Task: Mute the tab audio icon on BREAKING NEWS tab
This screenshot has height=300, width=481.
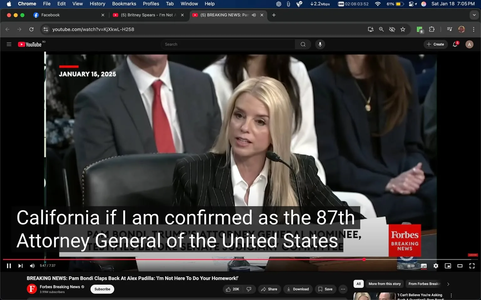Action: click(254, 15)
